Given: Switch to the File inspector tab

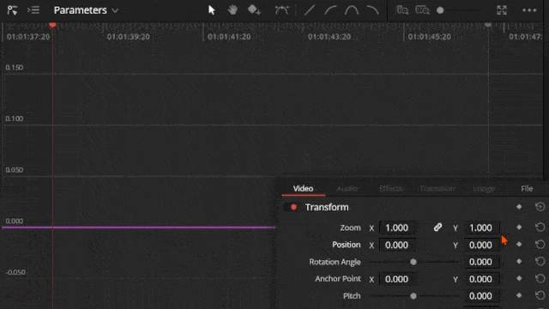Looking at the screenshot, I should [x=527, y=189].
